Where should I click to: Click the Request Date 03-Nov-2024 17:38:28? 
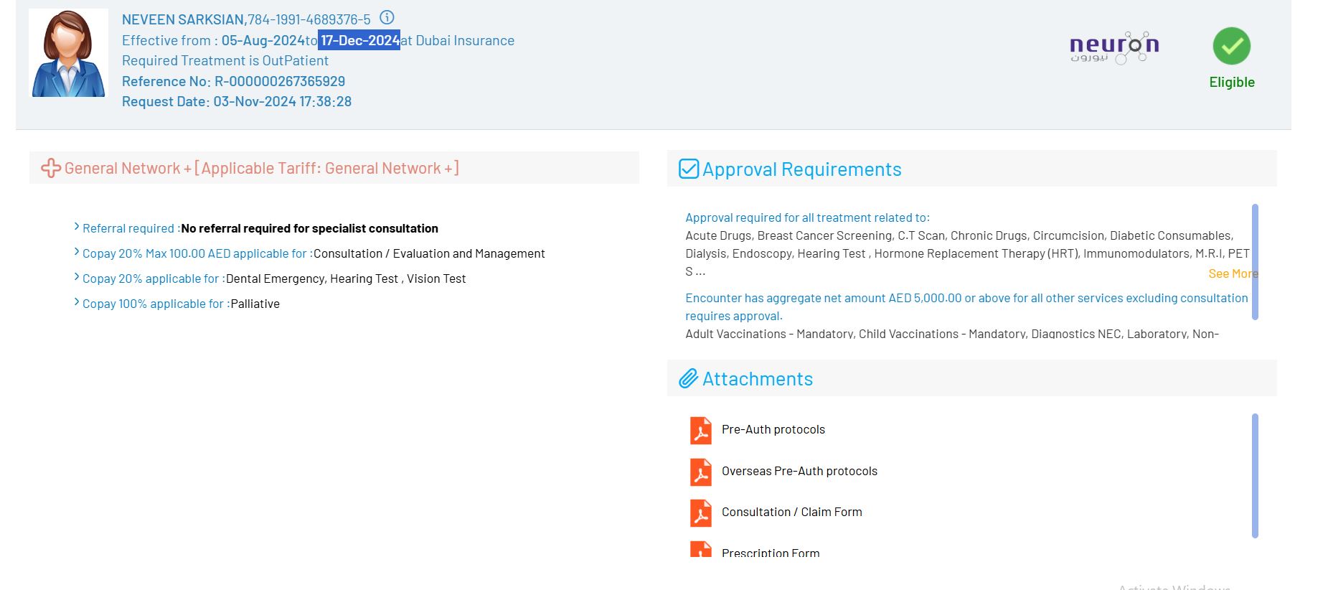(237, 101)
